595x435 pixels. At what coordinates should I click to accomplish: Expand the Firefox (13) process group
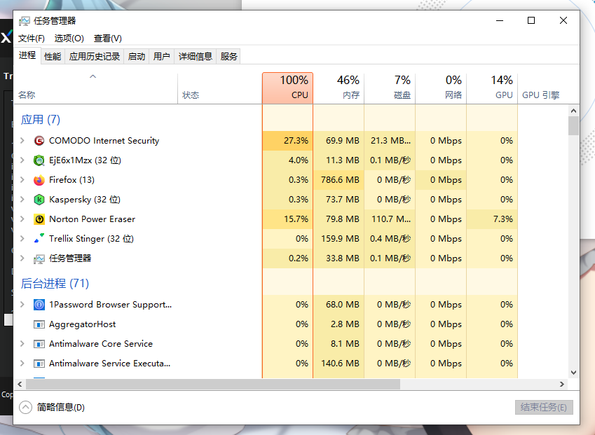[x=22, y=180]
